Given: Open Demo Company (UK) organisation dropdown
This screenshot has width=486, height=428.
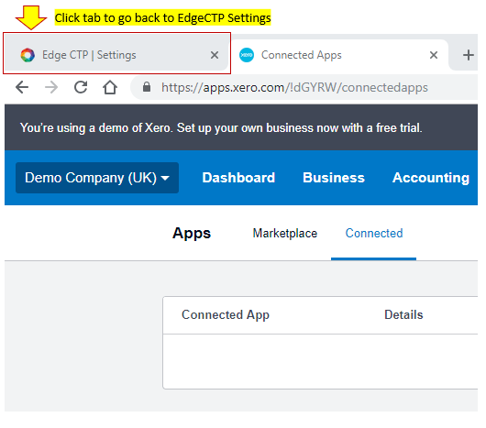Looking at the screenshot, I should 97,178.
